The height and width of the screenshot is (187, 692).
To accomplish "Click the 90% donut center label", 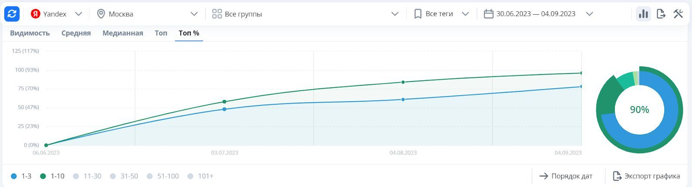I will coord(639,110).
